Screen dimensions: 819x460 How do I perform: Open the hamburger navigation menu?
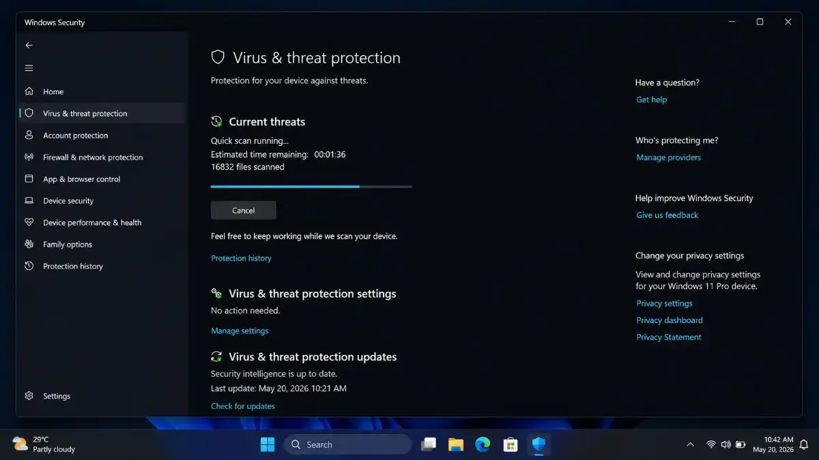coord(29,68)
